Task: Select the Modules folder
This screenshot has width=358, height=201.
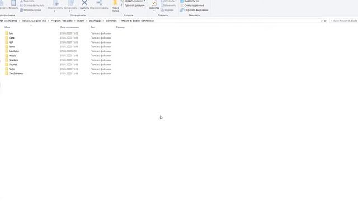Action: pyautogui.click(x=12, y=51)
